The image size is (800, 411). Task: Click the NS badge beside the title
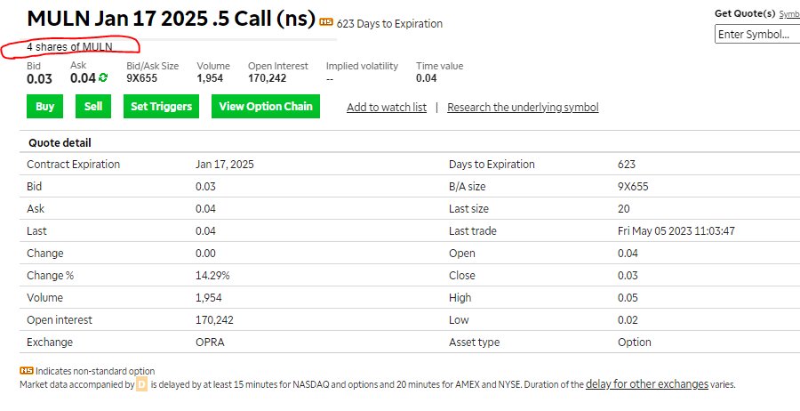click(x=326, y=22)
